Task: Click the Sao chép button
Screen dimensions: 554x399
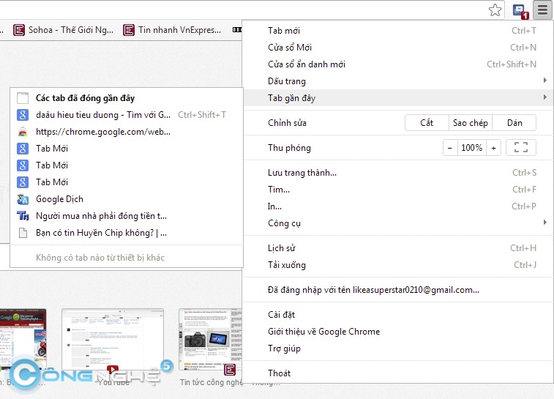Action: 471,123
